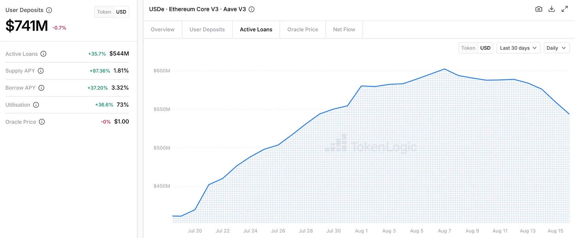The height and width of the screenshot is (238, 575).
Task: Open the Overview tab
Action: coord(163,30)
